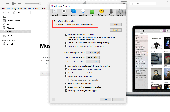
Task: Open the Edit menu
Action: click(8, 8)
